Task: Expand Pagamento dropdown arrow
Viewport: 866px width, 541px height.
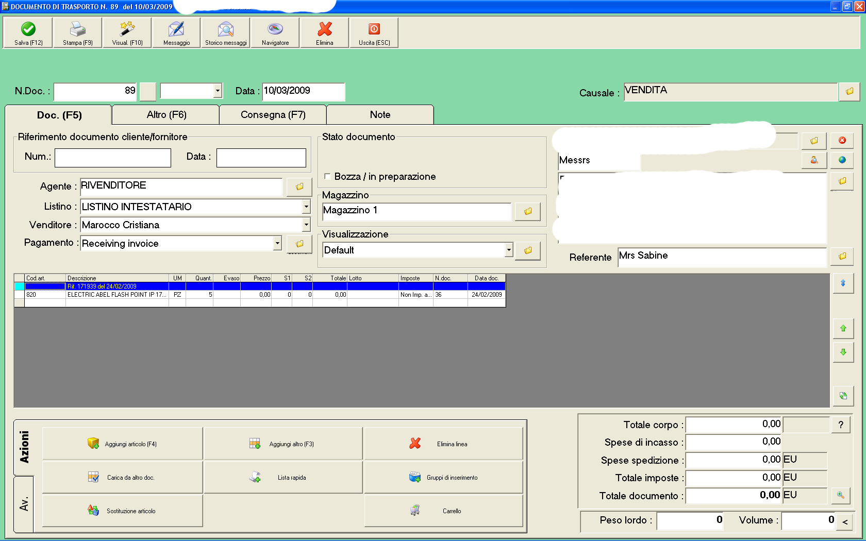Action: [x=277, y=243]
